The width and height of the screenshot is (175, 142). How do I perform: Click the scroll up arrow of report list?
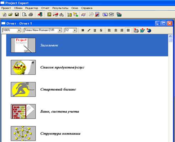[x=170, y=37]
